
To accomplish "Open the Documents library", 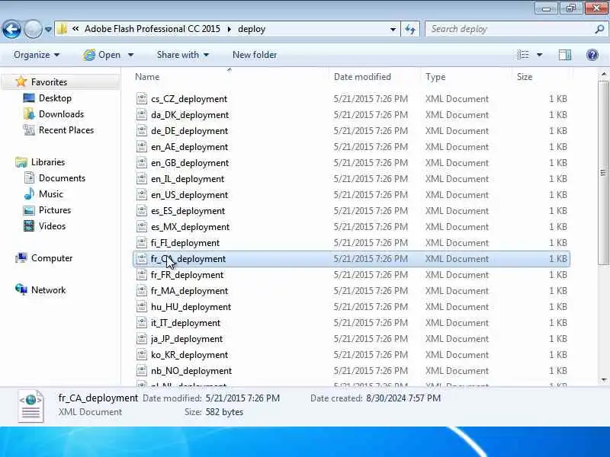I will (62, 177).
